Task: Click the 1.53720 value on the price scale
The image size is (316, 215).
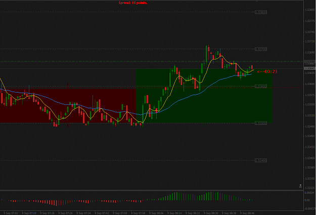Action: tap(310, 41)
